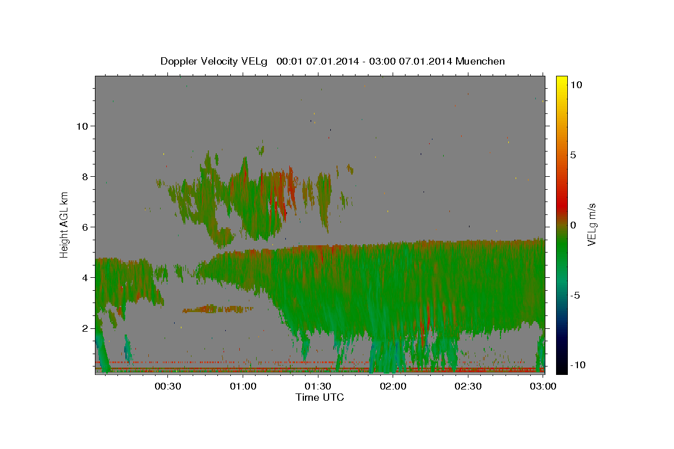Click the '01:00' time tick label
Image resolution: width=674 pixels, height=449 pixels.
(243, 386)
